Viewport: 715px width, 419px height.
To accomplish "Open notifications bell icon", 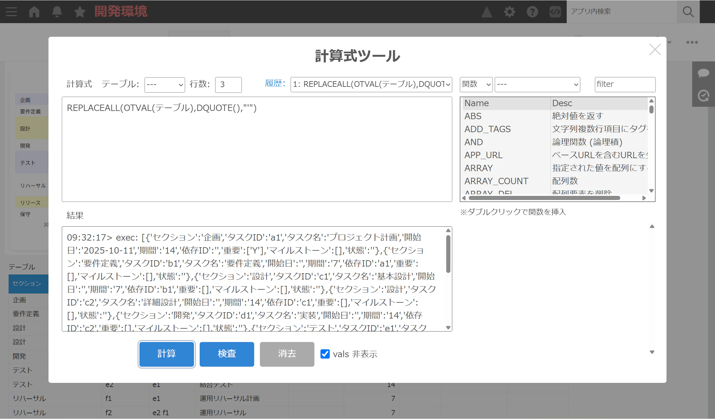I will coord(57,12).
